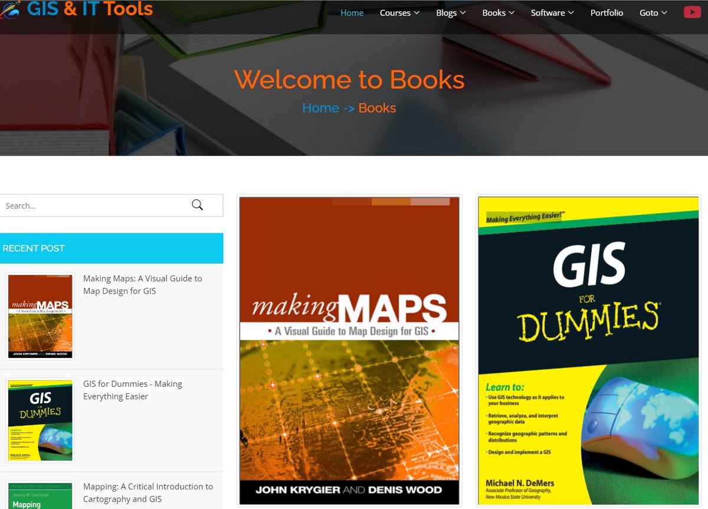Viewport: 708px width, 509px height.
Task: Open 'Mapping: A Critical Introduction' post link
Action: click(x=148, y=492)
